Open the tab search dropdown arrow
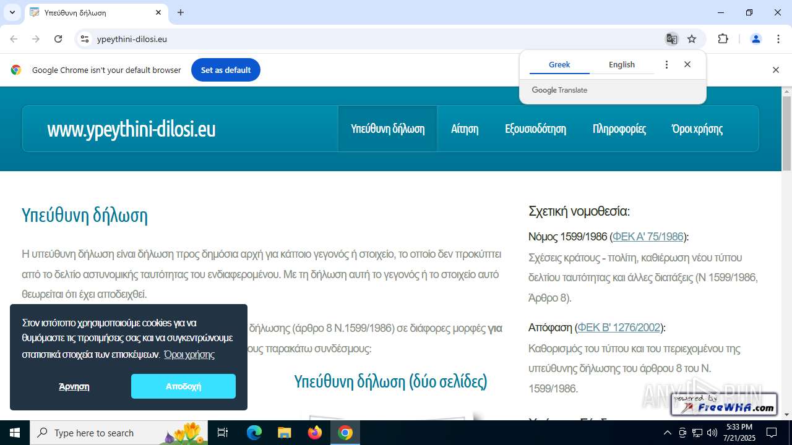This screenshot has width=792, height=445. tap(12, 12)
